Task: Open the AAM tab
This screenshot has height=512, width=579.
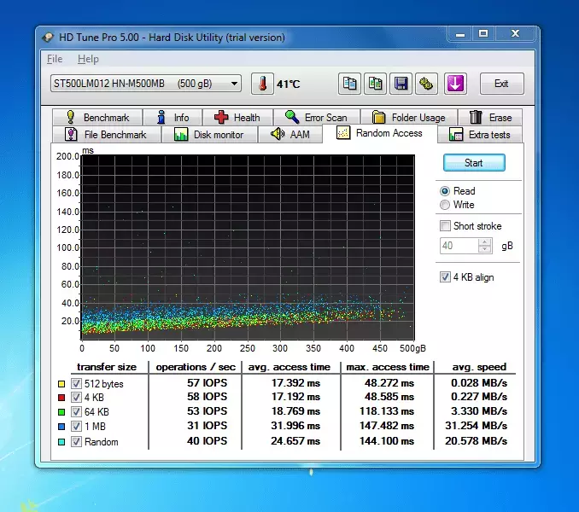Action: (x=290, y=134)
